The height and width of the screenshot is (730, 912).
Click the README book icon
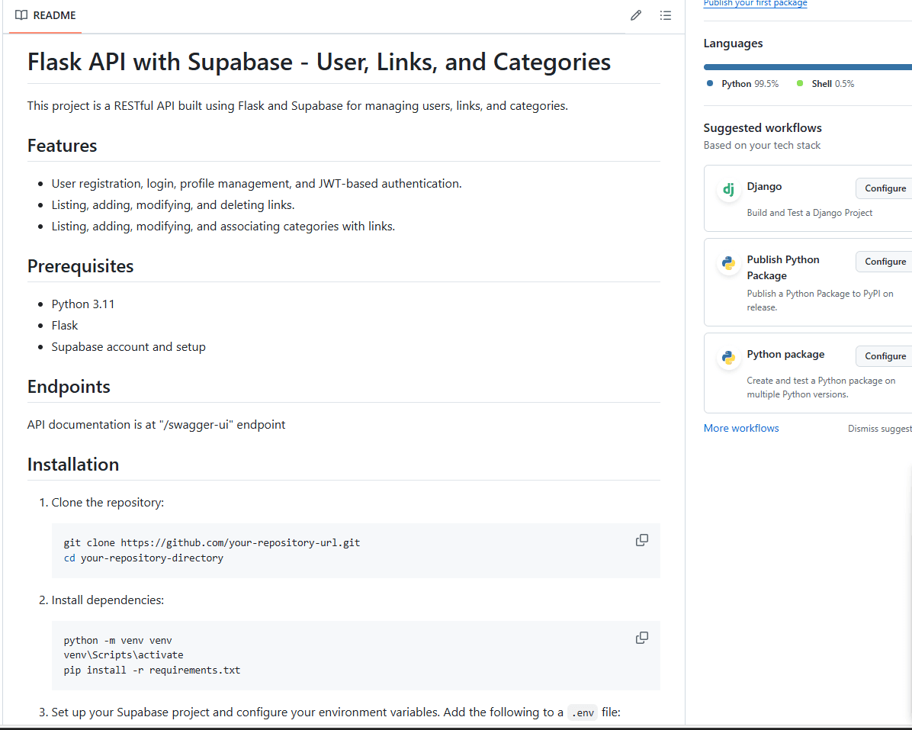(21, 15)
